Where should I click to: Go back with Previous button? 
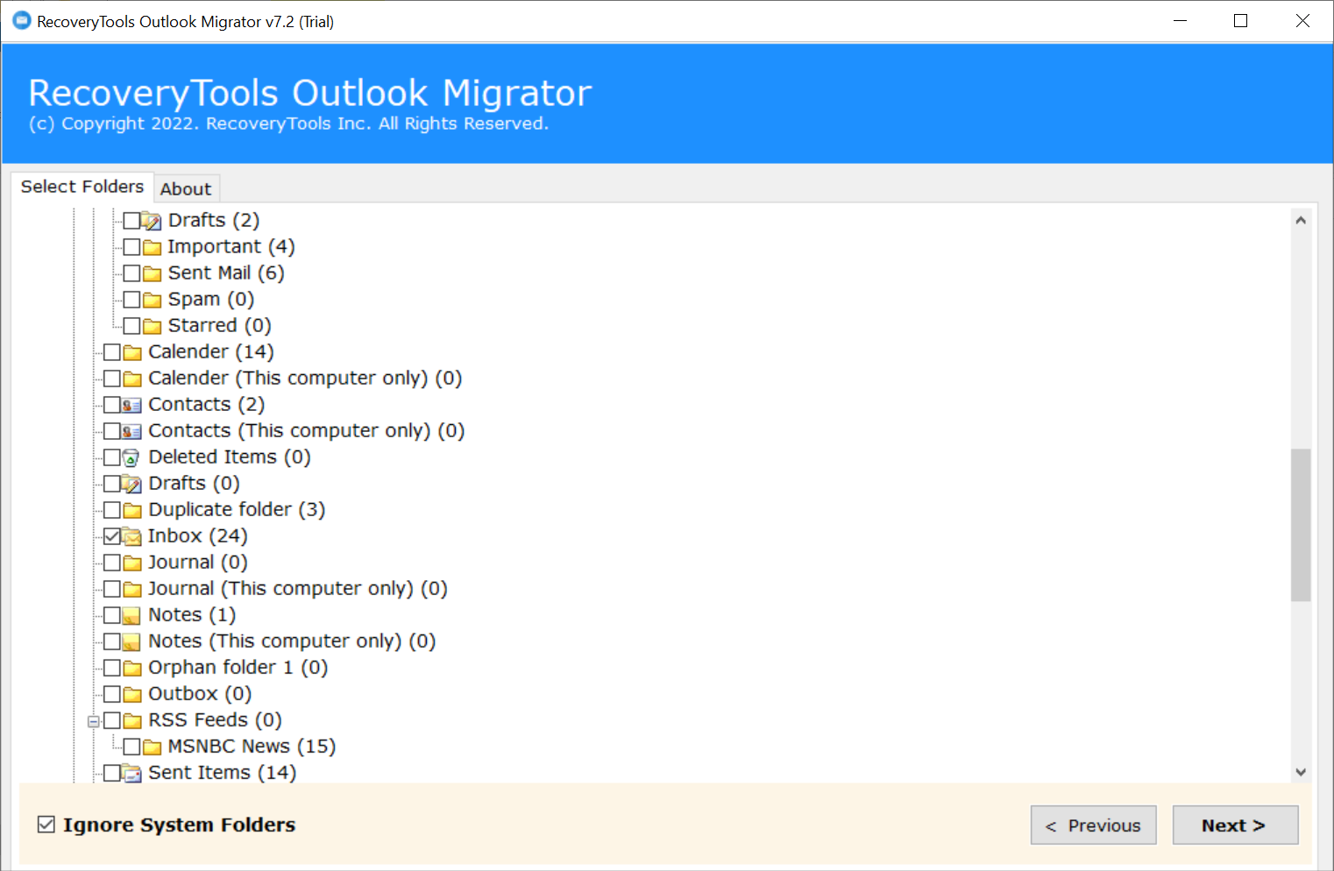tap(1093, 825)
